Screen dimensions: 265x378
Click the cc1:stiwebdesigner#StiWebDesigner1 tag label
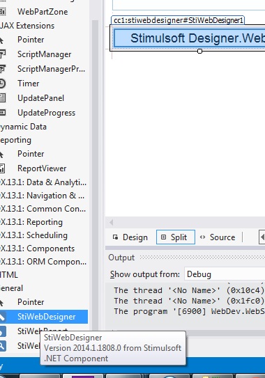pos(178,20)
